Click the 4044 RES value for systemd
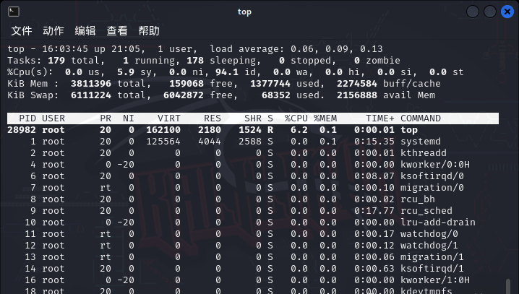Image resolution: width=519 pixels, height=294 pixels. tap(210, 142)
